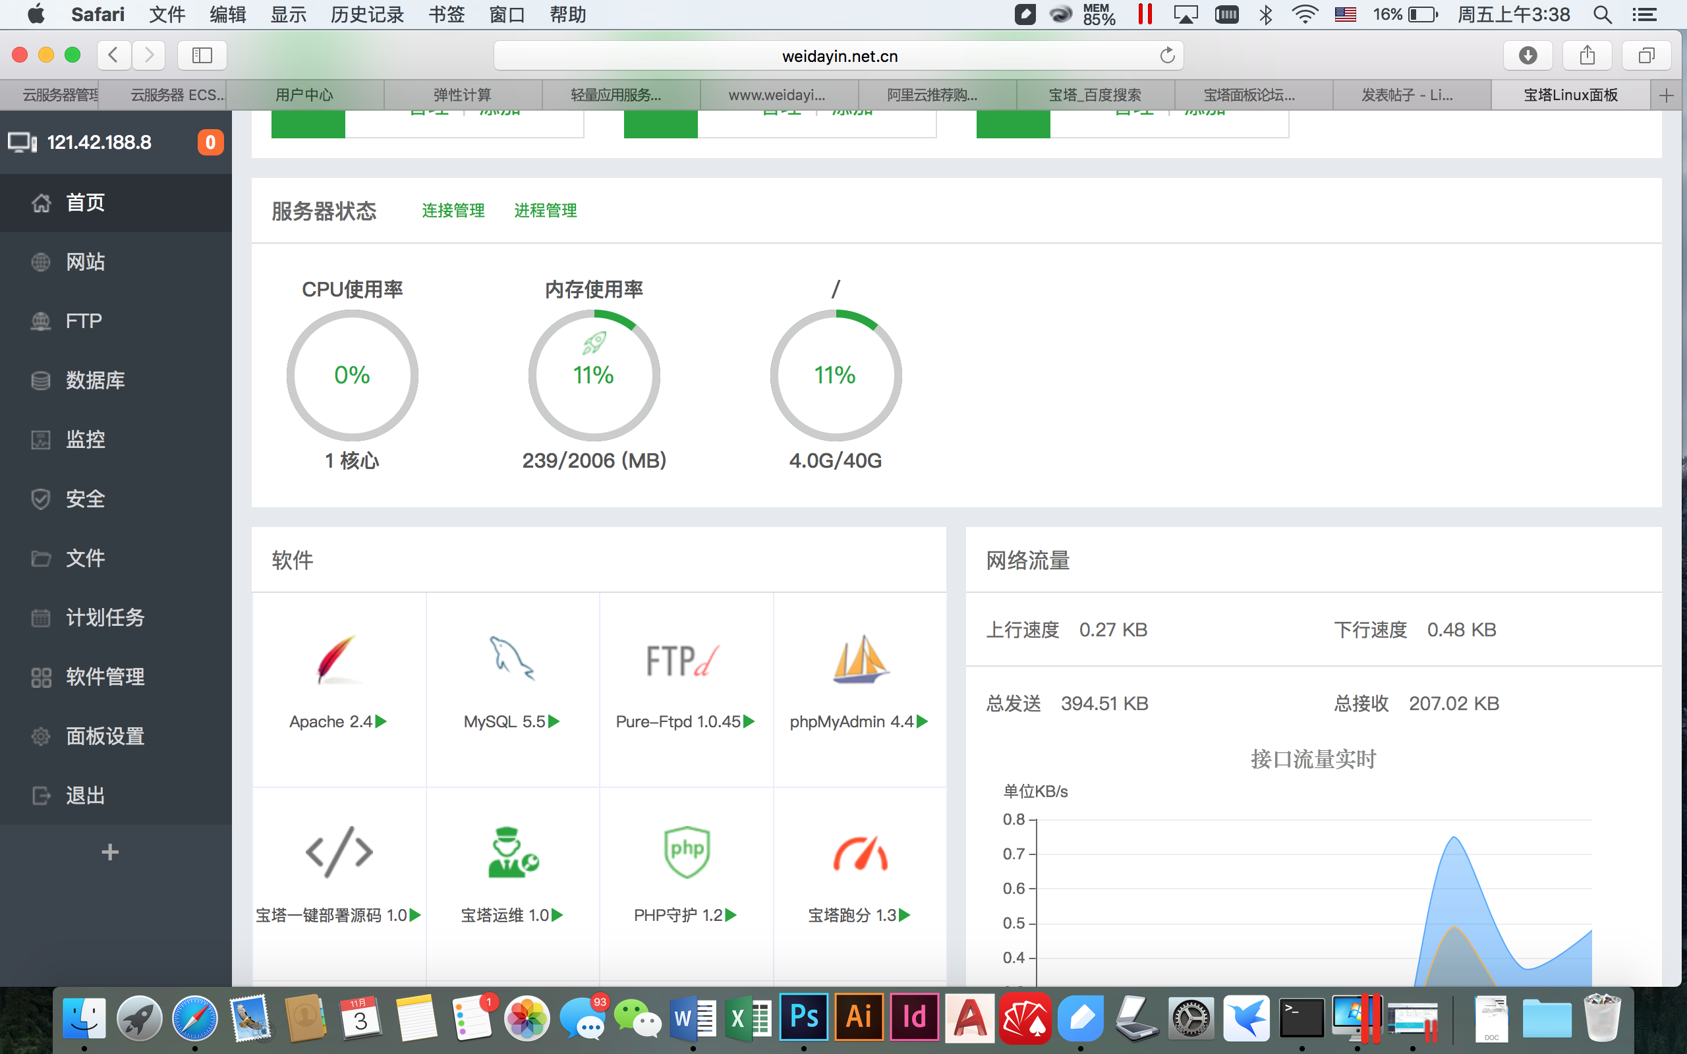Open the FTP sidebar section
Screen dimensions: 1687x1054
pos(116,321)
